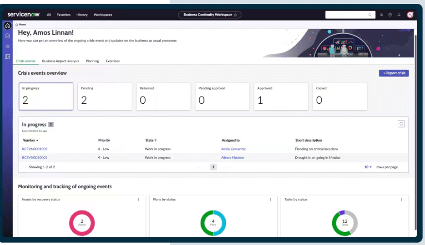Viewport: 425px width, 245px height.
Task: Select the Pending approval count card
Action: 222,97
